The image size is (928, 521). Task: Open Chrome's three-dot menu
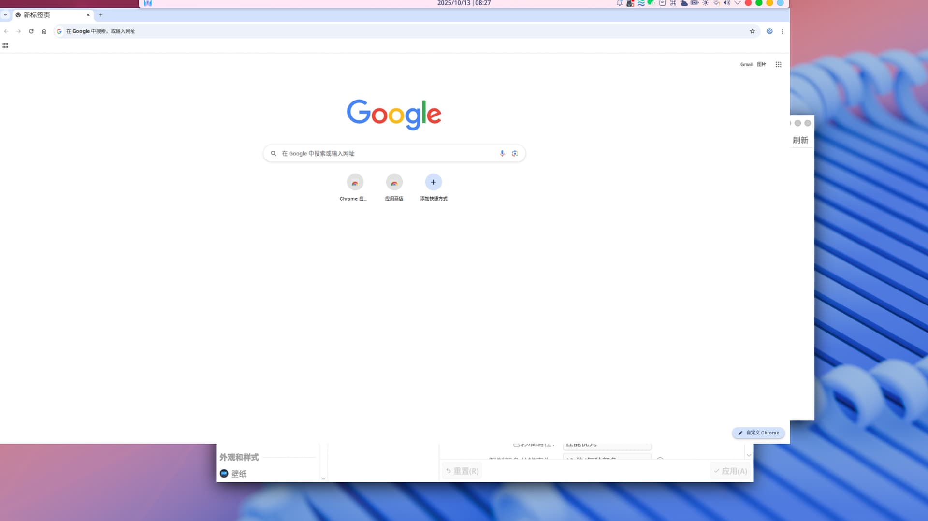click(x=782, y=31)
